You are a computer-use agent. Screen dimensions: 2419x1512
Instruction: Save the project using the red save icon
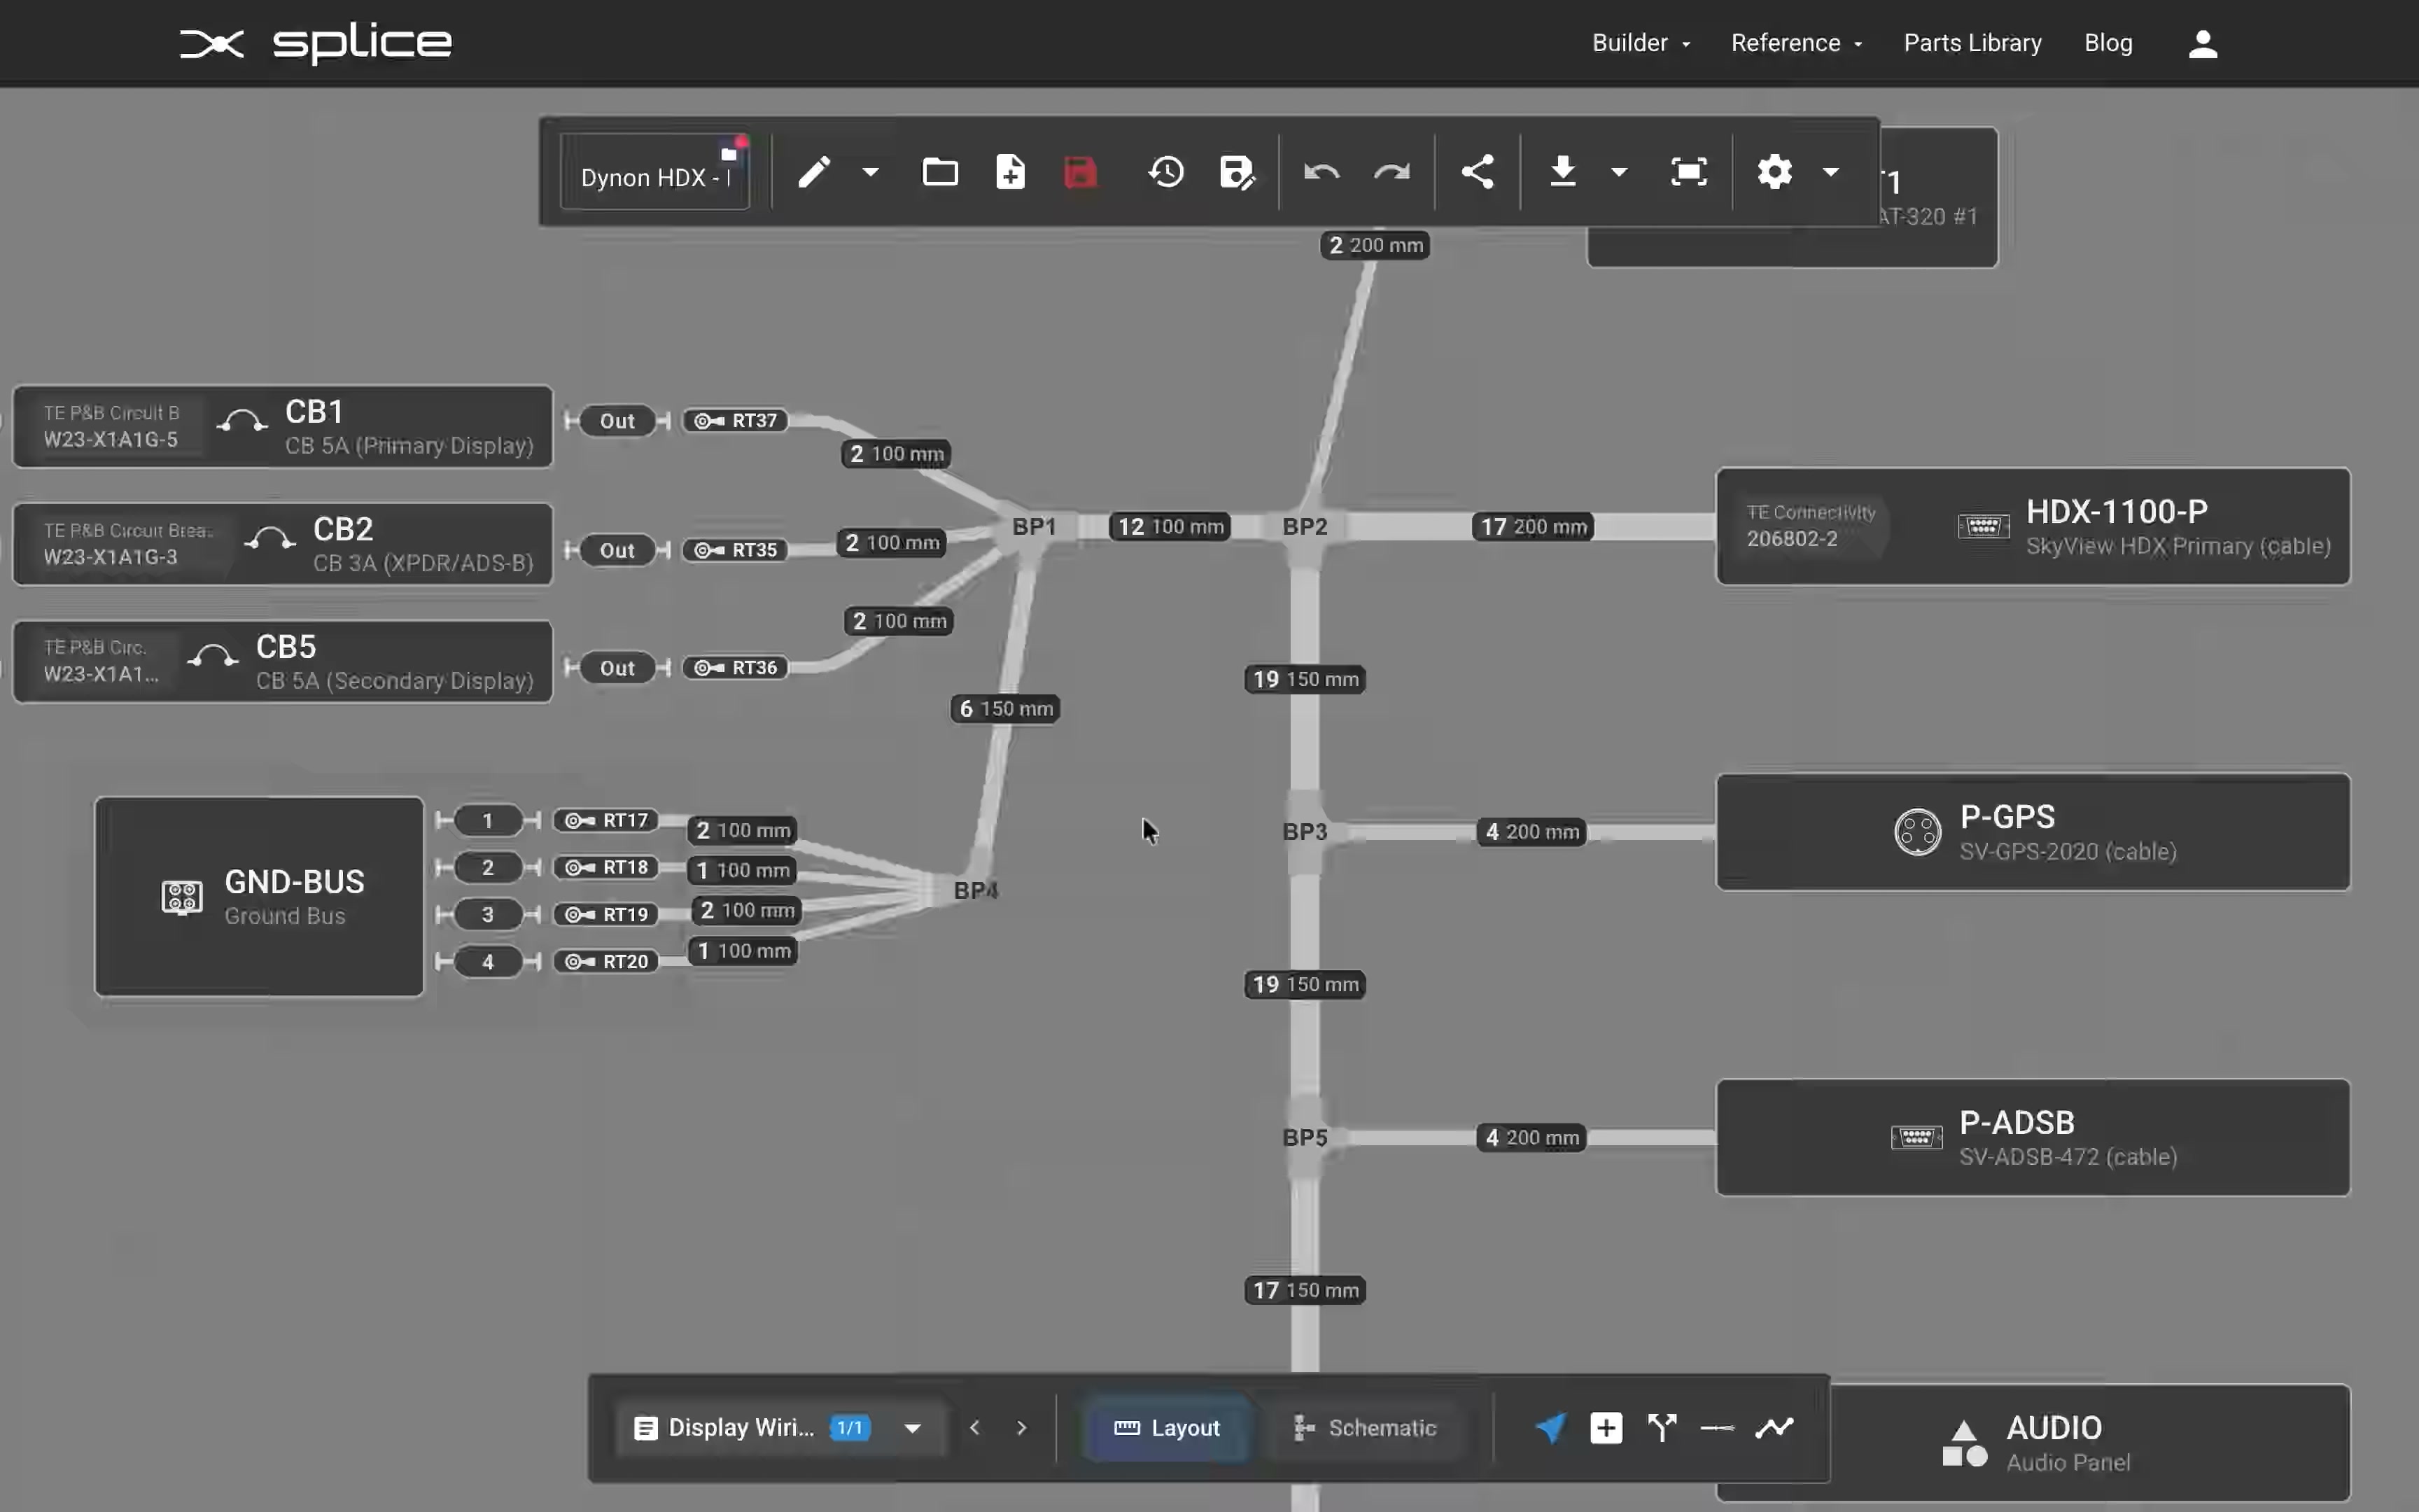click(1079, 171)
